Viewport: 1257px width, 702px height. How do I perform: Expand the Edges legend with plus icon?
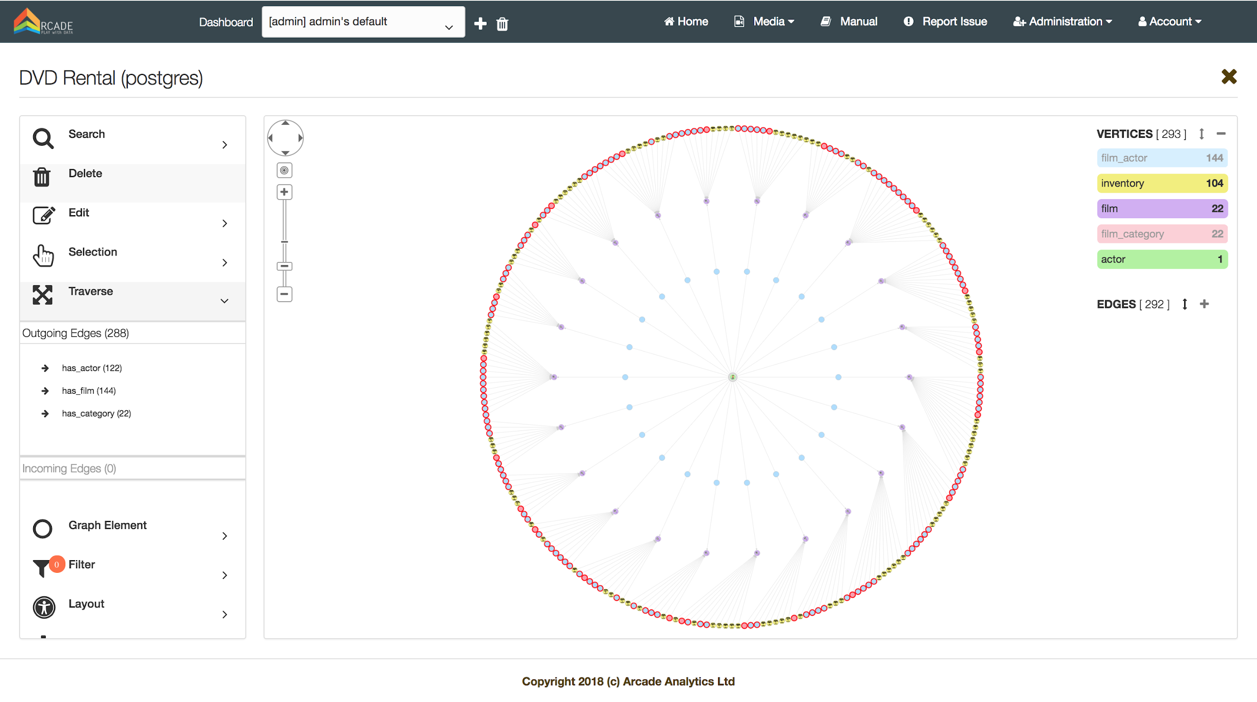click(1204, 304)
